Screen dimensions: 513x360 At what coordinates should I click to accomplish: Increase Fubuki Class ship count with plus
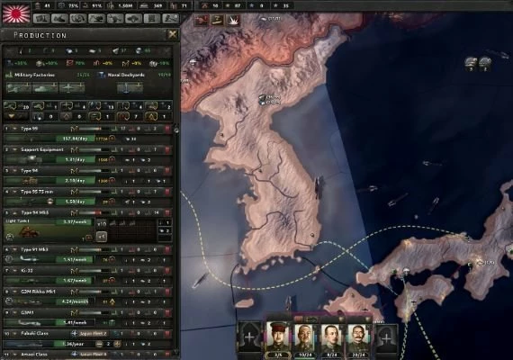[117, 344]
